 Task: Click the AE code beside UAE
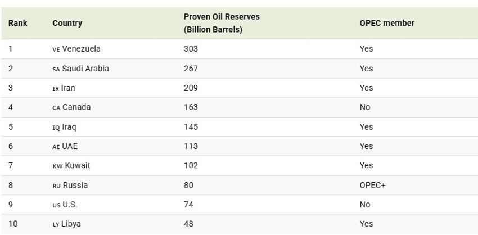56,147
